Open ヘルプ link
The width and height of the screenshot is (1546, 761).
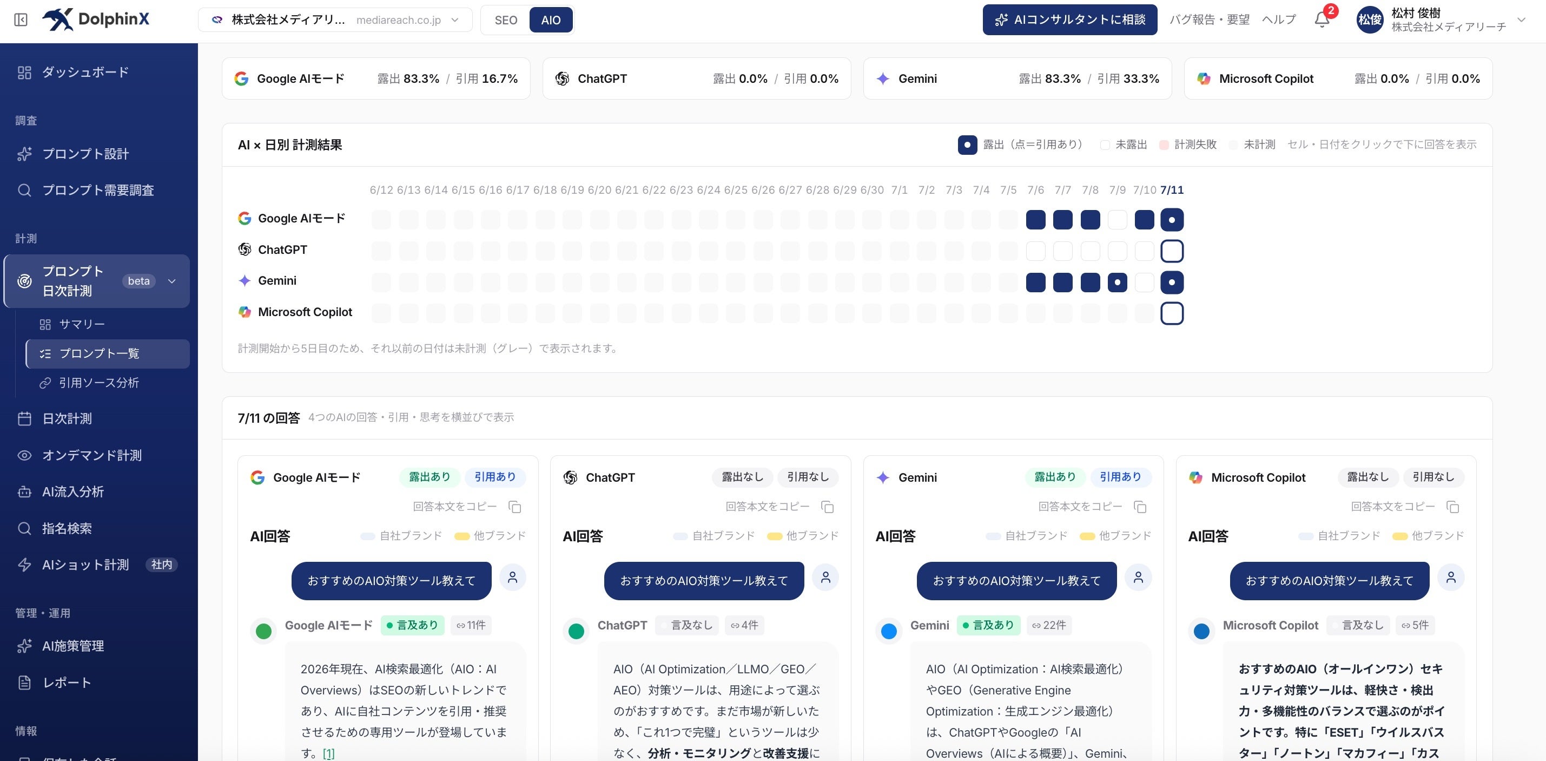(1278, 20)
